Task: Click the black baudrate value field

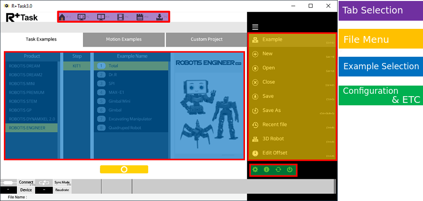Action: pyautogui.click(x=44, y=190)
